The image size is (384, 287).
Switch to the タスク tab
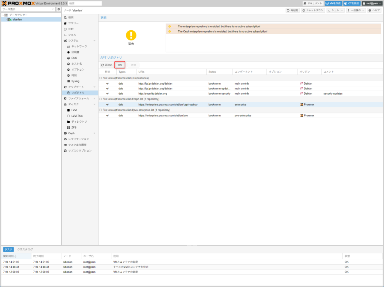tap(8, 250)
